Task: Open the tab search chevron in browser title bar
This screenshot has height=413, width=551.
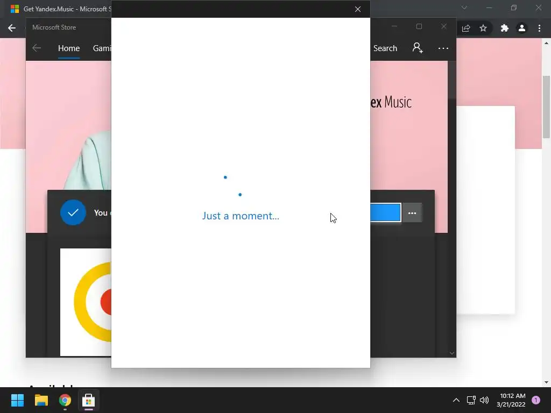Action: tap(464, 8)
